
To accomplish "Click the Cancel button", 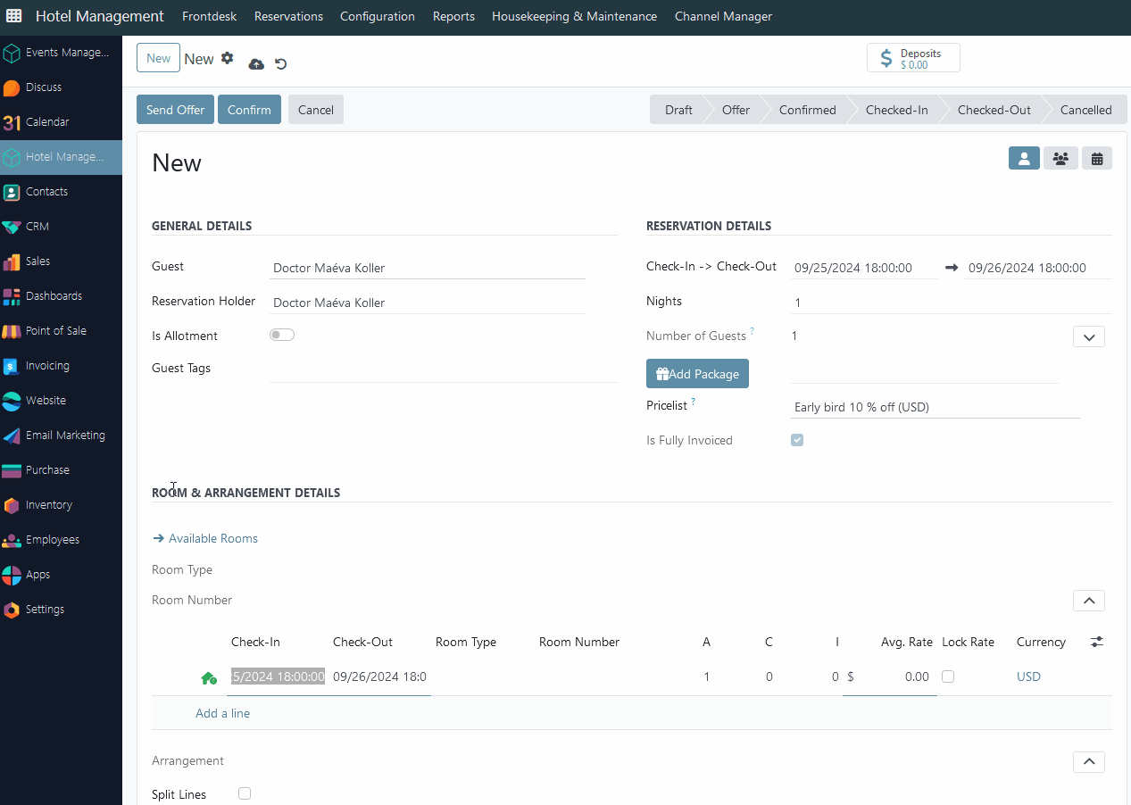I will tap(316, 110).
